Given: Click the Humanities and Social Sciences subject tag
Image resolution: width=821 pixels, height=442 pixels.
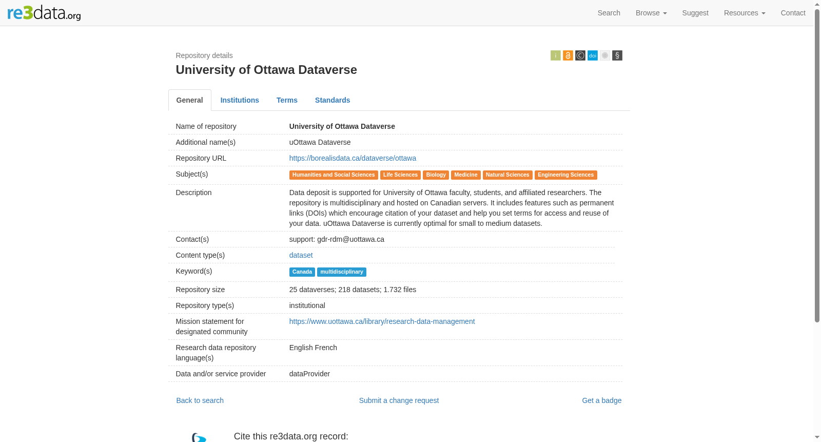Looking at the screenshot, I should point(334,175).
